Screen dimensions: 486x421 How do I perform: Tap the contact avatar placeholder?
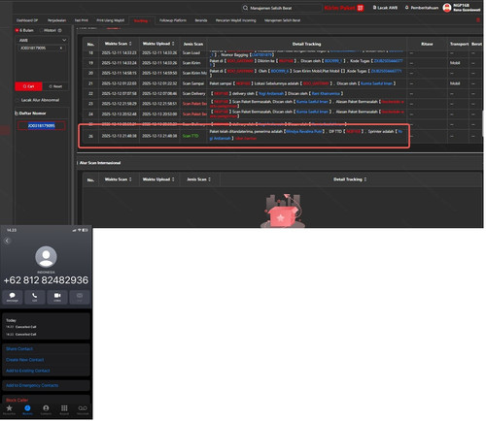(x=46, y=257)
